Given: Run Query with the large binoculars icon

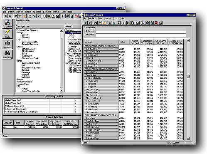Looking at the screenshot, I should [7, 55].
